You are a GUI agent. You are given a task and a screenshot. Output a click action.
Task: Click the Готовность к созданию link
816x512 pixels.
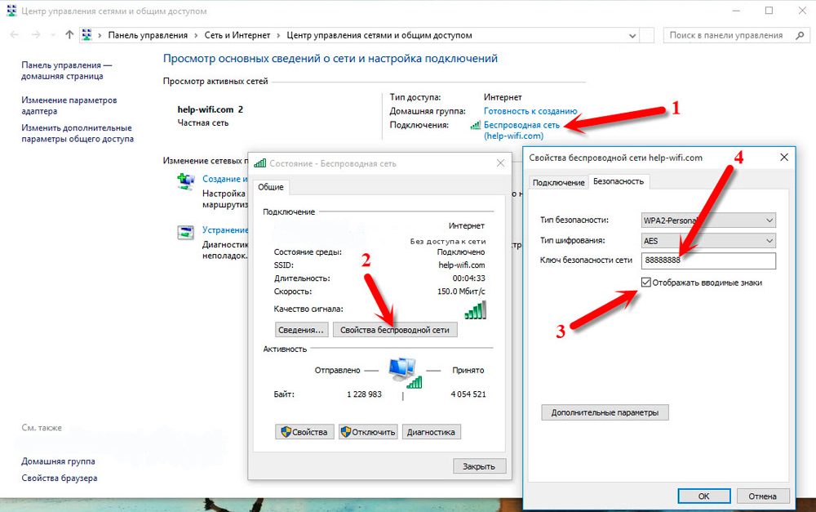530,111
